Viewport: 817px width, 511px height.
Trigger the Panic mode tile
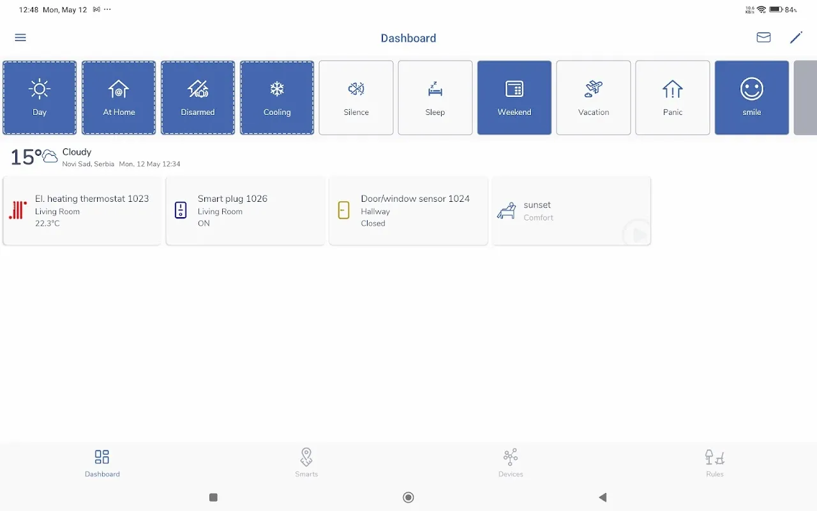coord(673,98)
